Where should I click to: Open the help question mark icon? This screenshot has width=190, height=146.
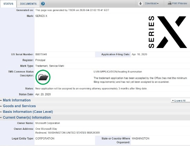[43, 4]
